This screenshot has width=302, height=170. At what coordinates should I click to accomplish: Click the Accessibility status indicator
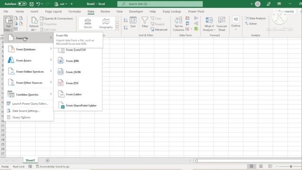(x=52, y=167)
